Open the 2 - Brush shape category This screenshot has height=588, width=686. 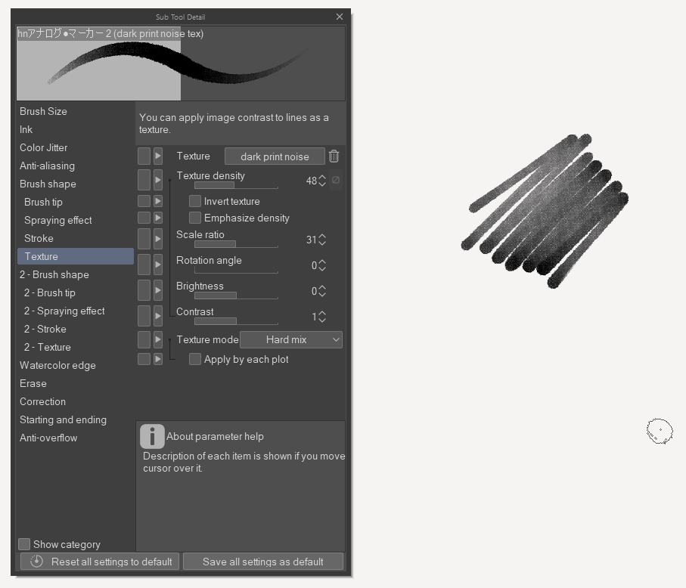point(75,274)
